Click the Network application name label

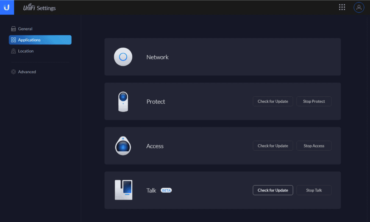pyautogui.click(x=157, y=57)
